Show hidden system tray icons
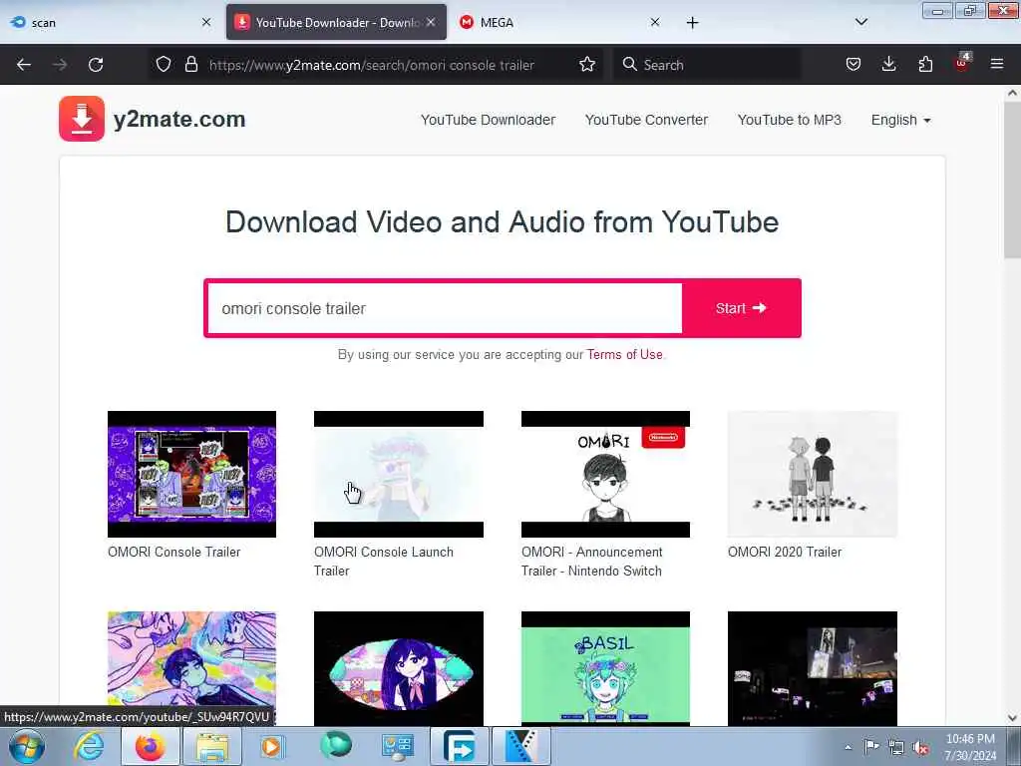The image size is (1021, 766). tap(848, 747)
